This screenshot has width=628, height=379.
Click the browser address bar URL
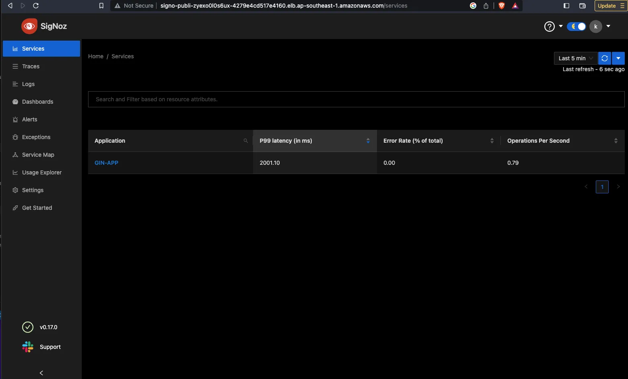click(x=284, y=6)
